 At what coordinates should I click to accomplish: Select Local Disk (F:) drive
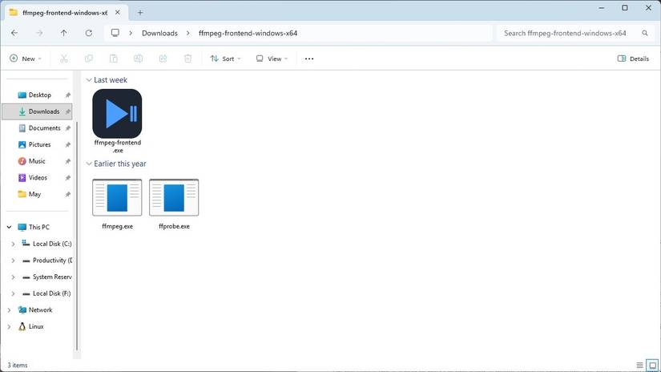click(x=51, y=293)
